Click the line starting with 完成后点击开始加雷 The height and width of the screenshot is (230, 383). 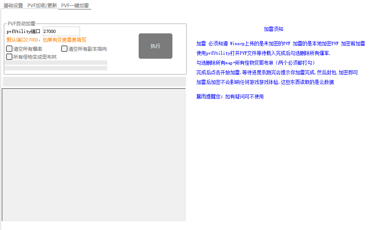276,73
